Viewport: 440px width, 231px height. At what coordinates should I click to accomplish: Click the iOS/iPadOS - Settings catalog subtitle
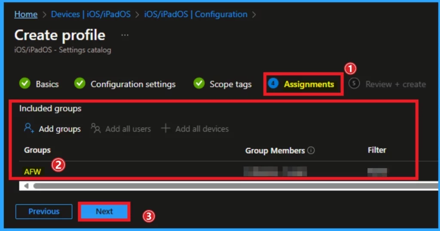coord(63,50)
